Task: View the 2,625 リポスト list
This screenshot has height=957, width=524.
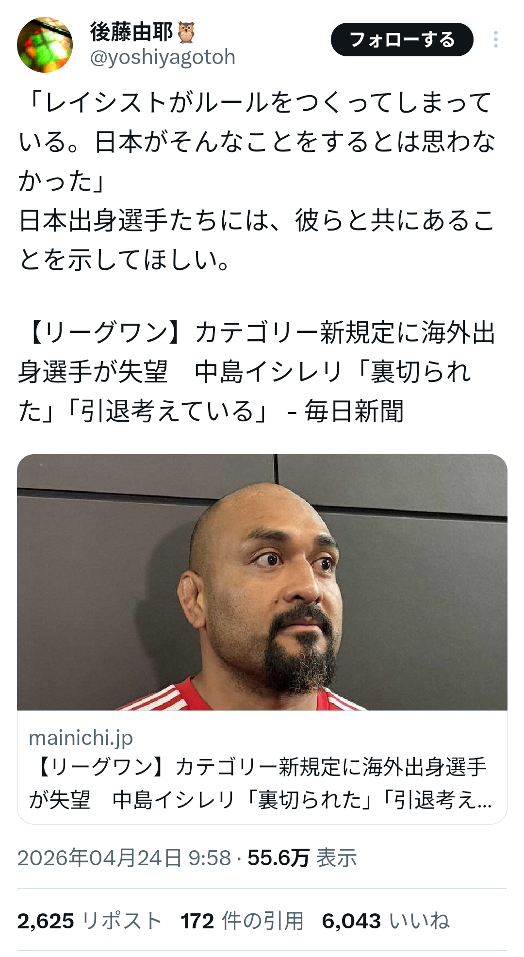Action: (89, 921)
